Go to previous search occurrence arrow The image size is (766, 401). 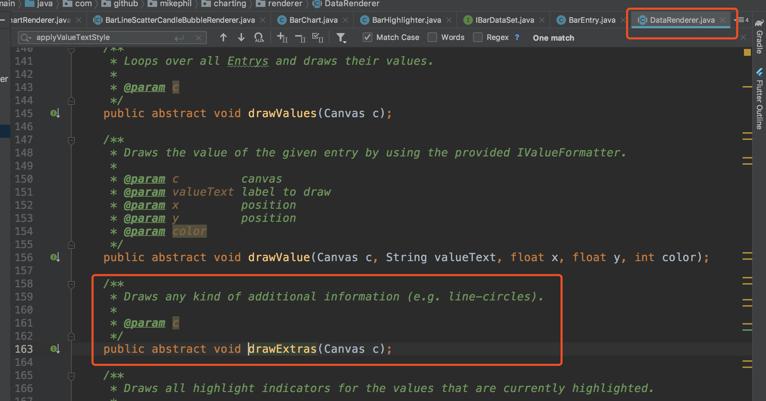(x=223, y=37)
